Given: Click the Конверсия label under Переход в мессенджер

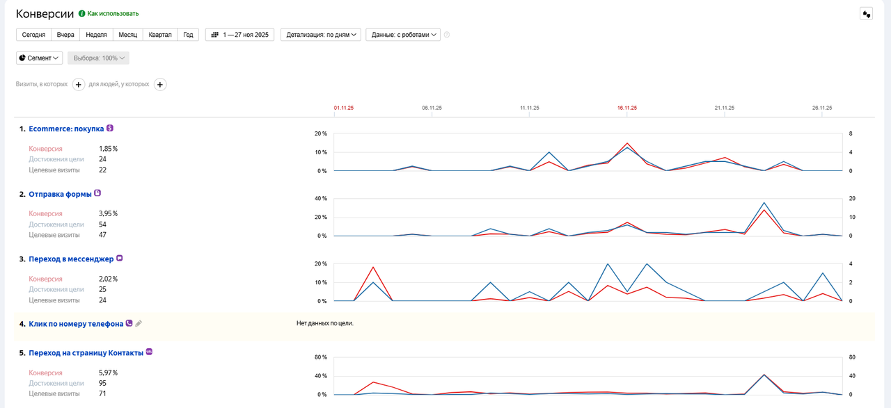Looking at the screenshot, I should [45, 279].
